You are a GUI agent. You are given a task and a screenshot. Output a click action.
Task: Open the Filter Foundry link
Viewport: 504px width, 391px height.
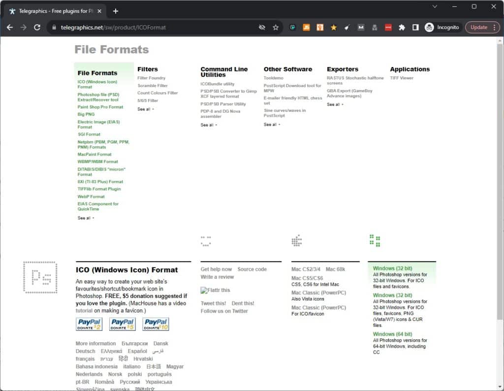click(152, 78)
